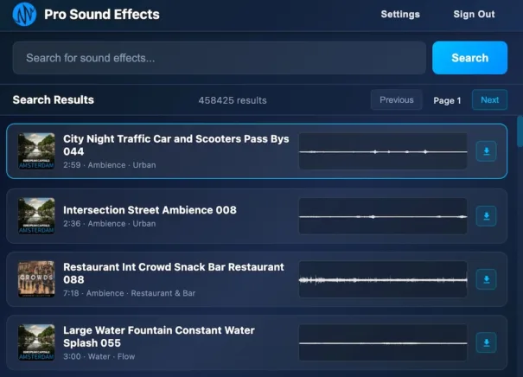Go to the Previous results page
This screenshot has height=377, width=523.
click(x=396, y=99)
